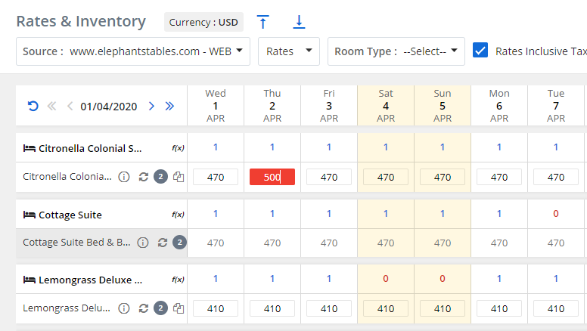
Task: Go to previous date with left chevron
Action: (70, 106)
